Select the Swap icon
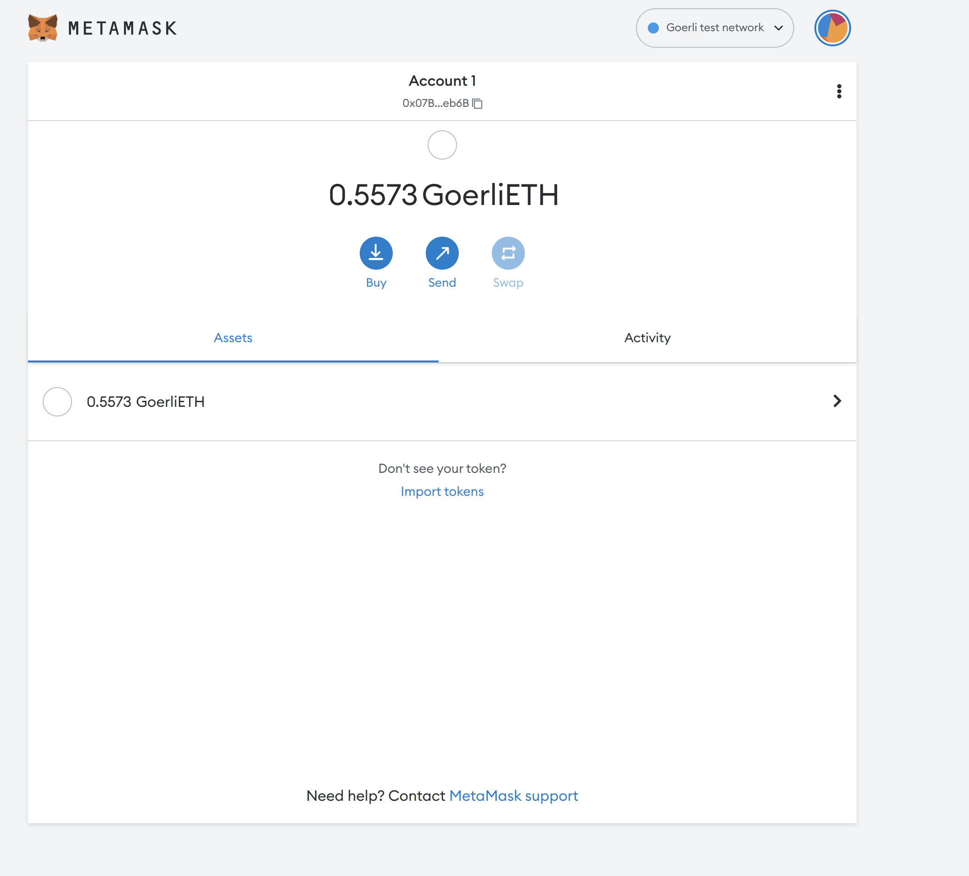This screenshot has height=876, width=969. 508,252
